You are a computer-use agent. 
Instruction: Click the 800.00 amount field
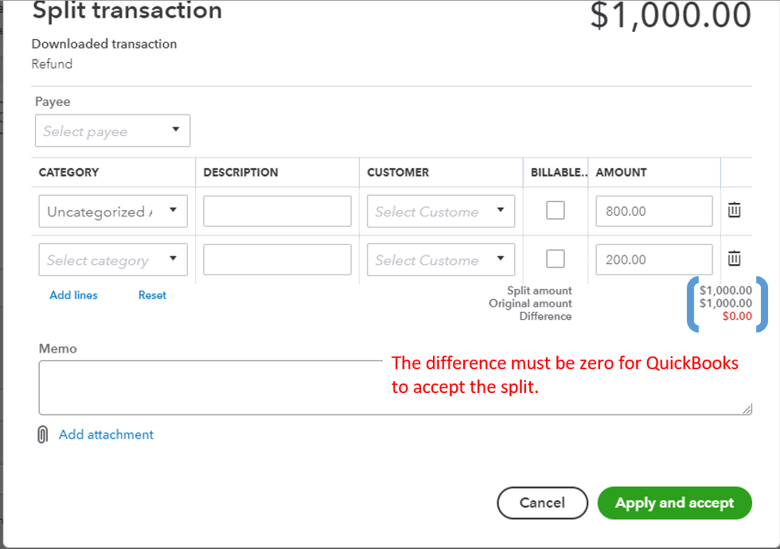[x=653, y=212]
